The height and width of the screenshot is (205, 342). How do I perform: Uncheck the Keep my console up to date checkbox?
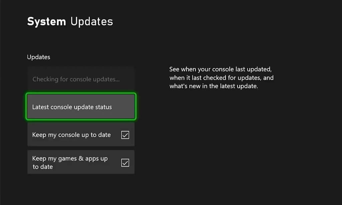pos(125,135)
